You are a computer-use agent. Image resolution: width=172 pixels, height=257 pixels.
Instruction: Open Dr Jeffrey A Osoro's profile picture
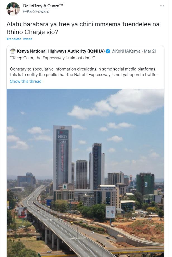coord(13,9)
